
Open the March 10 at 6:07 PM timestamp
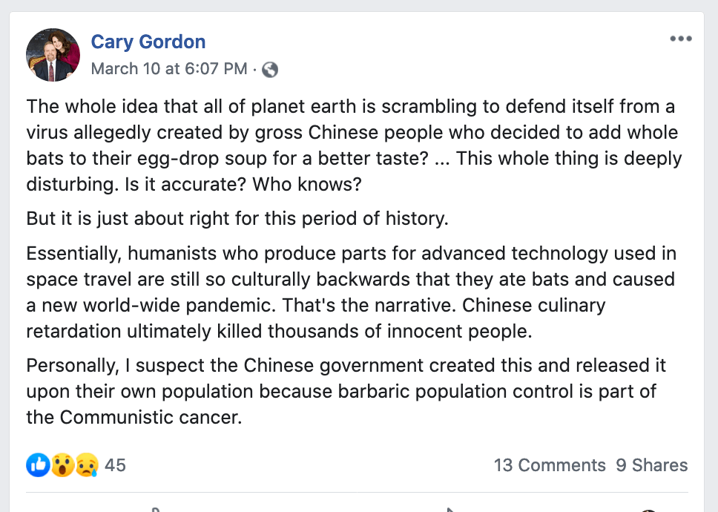click(168, 69)
